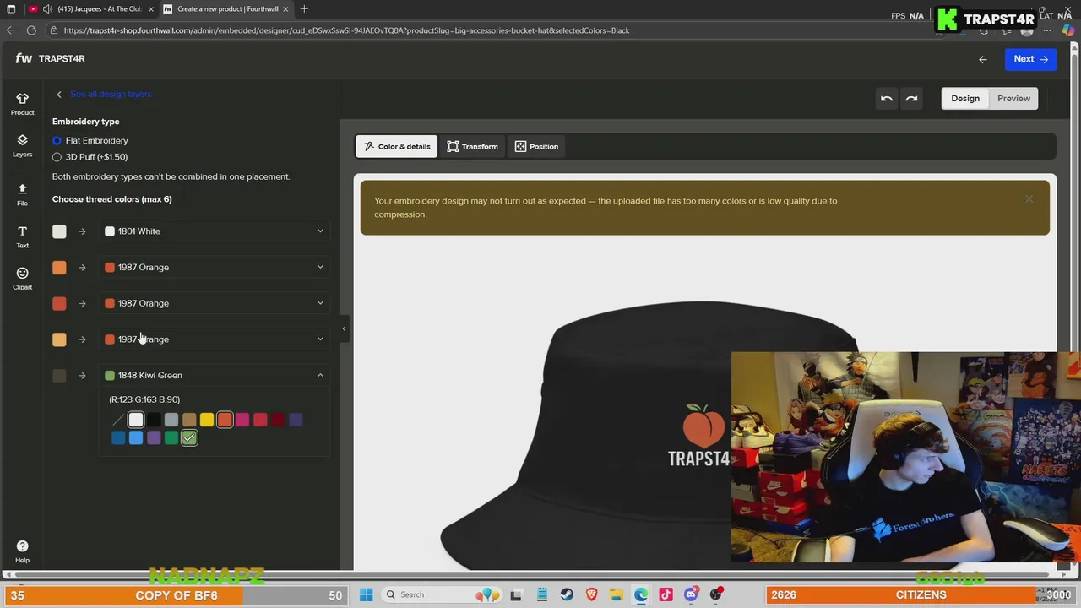Open Microsoft Edge in the taskbar

coord(641,594)
